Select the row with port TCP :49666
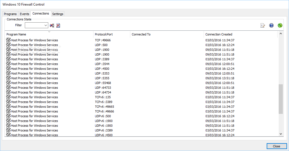The image size is (289, 151). (x=141, y=40)
